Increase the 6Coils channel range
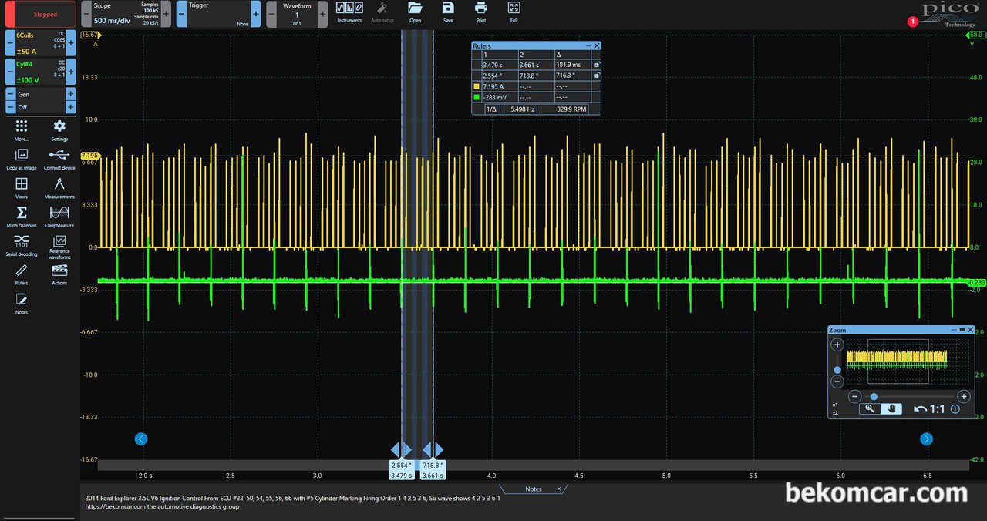The width and height of the screenshot is (987, 521). (x=71, y=43)
